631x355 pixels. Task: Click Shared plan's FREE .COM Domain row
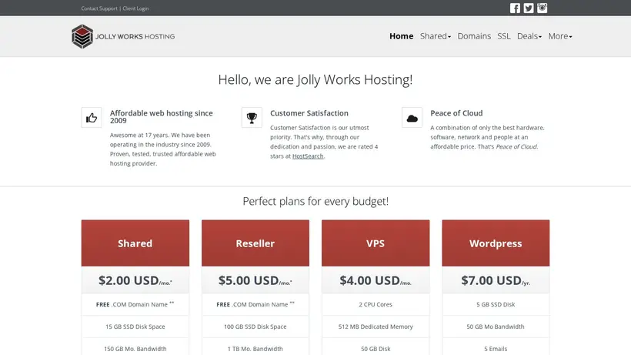pyautogui.click(x=135, y=304)
